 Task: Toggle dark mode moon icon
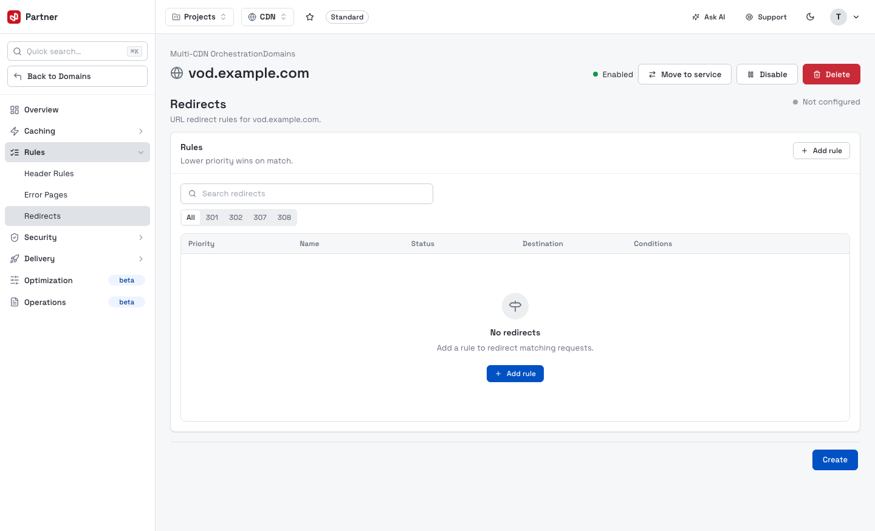pos(810,17)
